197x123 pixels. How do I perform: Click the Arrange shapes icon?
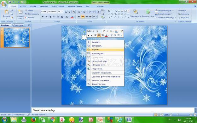tap(136, 12)
